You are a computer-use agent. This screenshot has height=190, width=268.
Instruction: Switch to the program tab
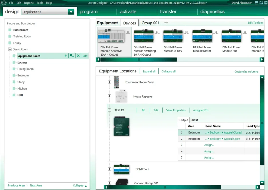click(x=88, y=12)
